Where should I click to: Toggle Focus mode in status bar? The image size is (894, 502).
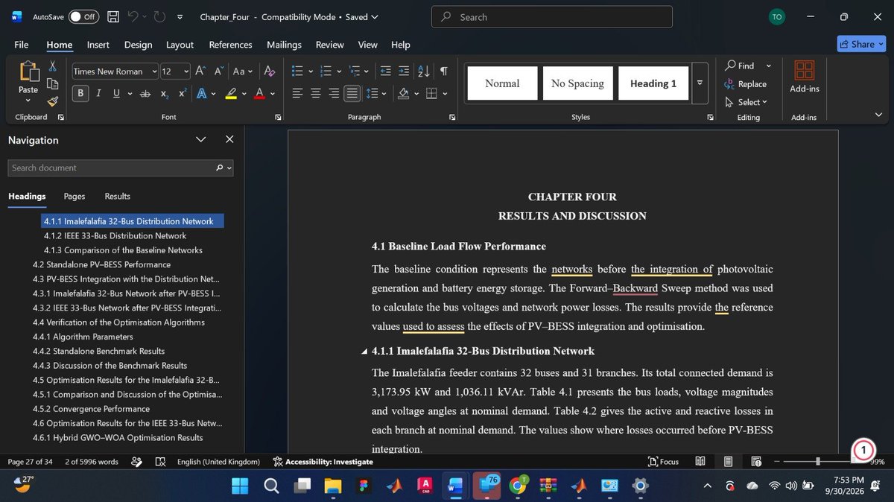click(664, 462)
